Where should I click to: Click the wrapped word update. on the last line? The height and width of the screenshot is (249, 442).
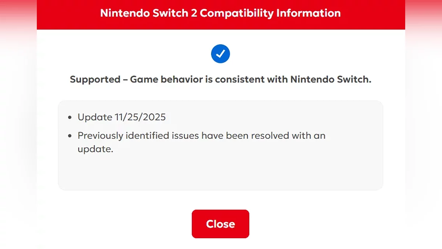(95, 149)
